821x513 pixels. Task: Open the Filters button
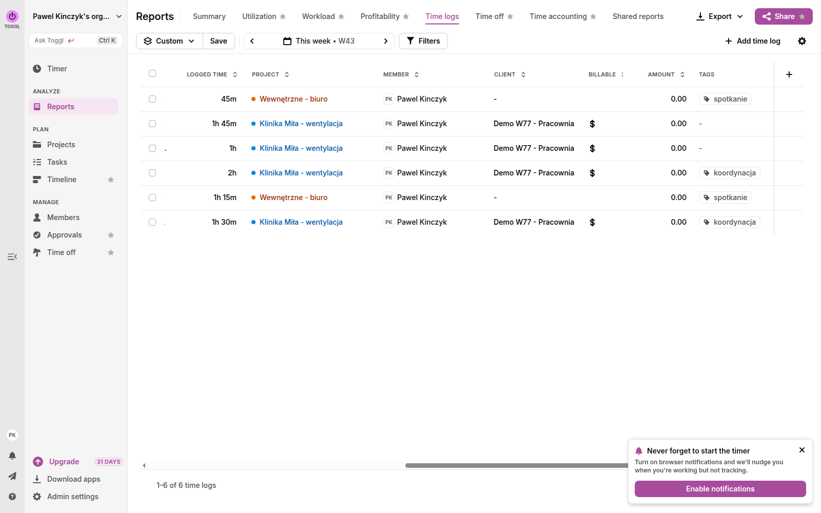(x=423, y=41)
